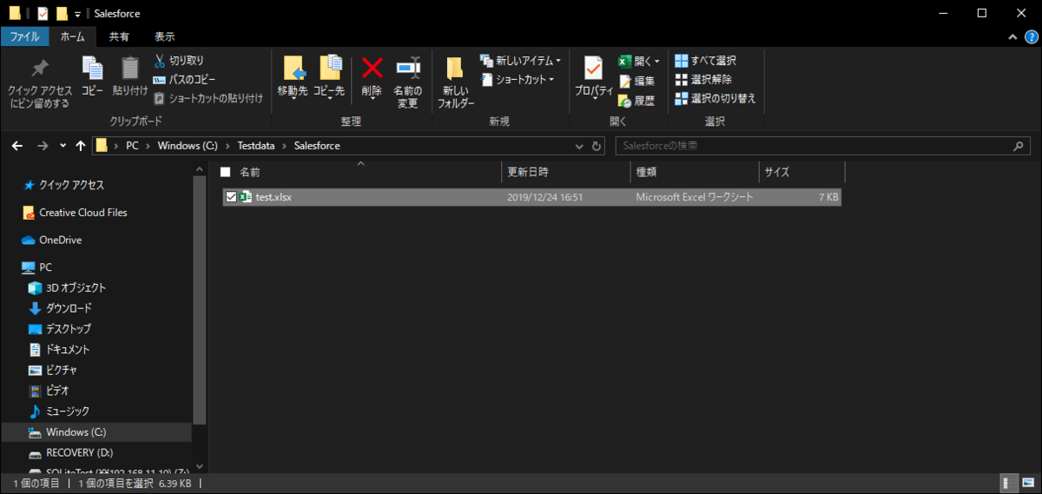Image resolution: width=1042 pixels, height=494 pixels.
Task: Choose Paste shortcut (ショートカットの貼り付け)
Action: coord(208,98)
